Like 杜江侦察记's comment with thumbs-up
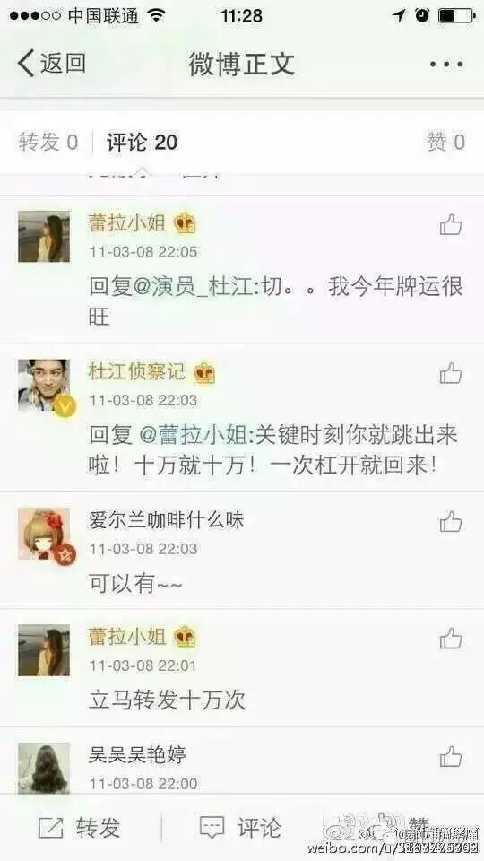484x861 pixels. point(451,373)
